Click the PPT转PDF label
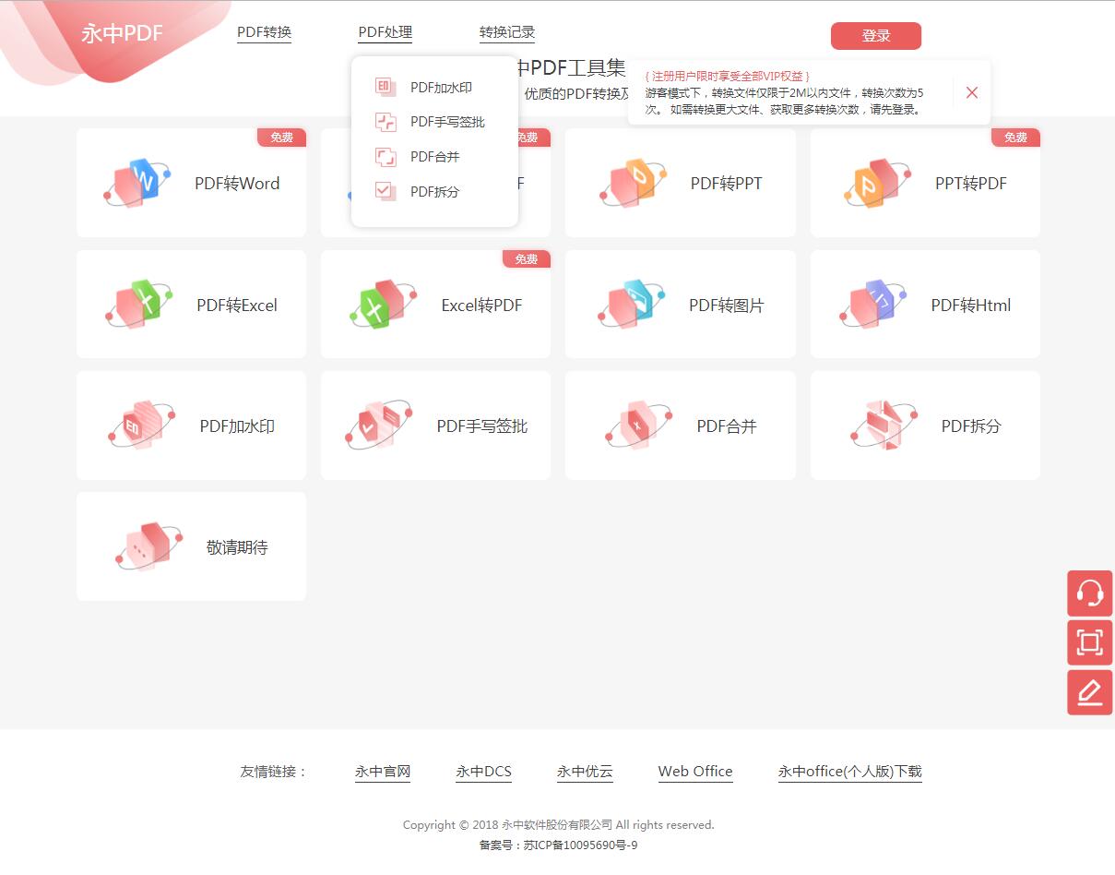Image resolution: width=1115 pixels, height=875 pixels. click(971, 184)
